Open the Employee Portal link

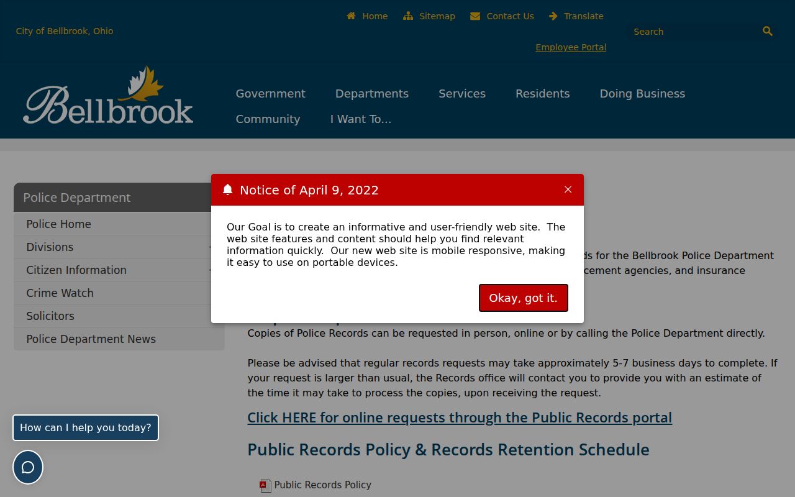click(571, 47)
